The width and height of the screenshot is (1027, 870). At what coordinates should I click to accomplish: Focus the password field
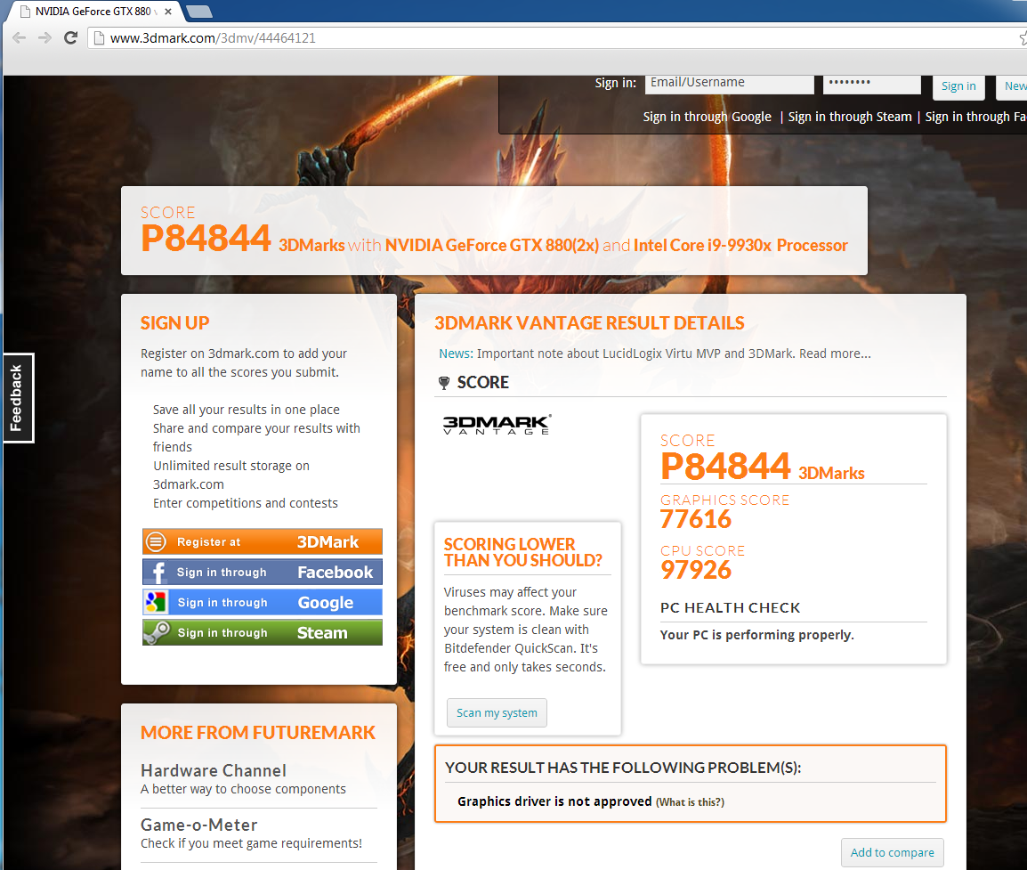[x=872, y=84]
